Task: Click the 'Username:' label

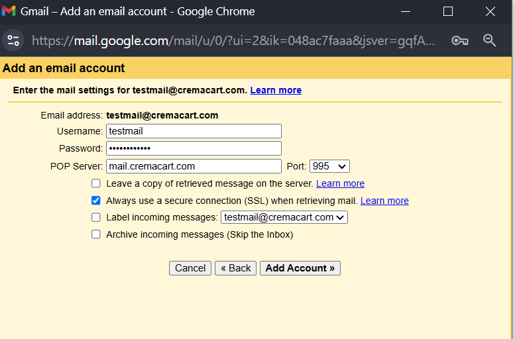Action: [80, 131]
